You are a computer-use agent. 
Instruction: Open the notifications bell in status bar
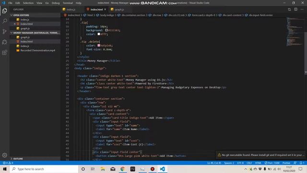tap(302, 163)
